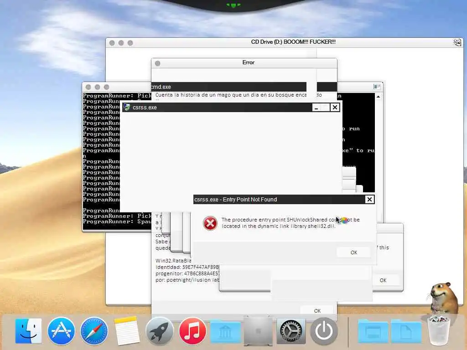The image size is (467, 350).
Task: Click 'The procedure entry point SHUnlockShared' message
Action: point(291,222)
